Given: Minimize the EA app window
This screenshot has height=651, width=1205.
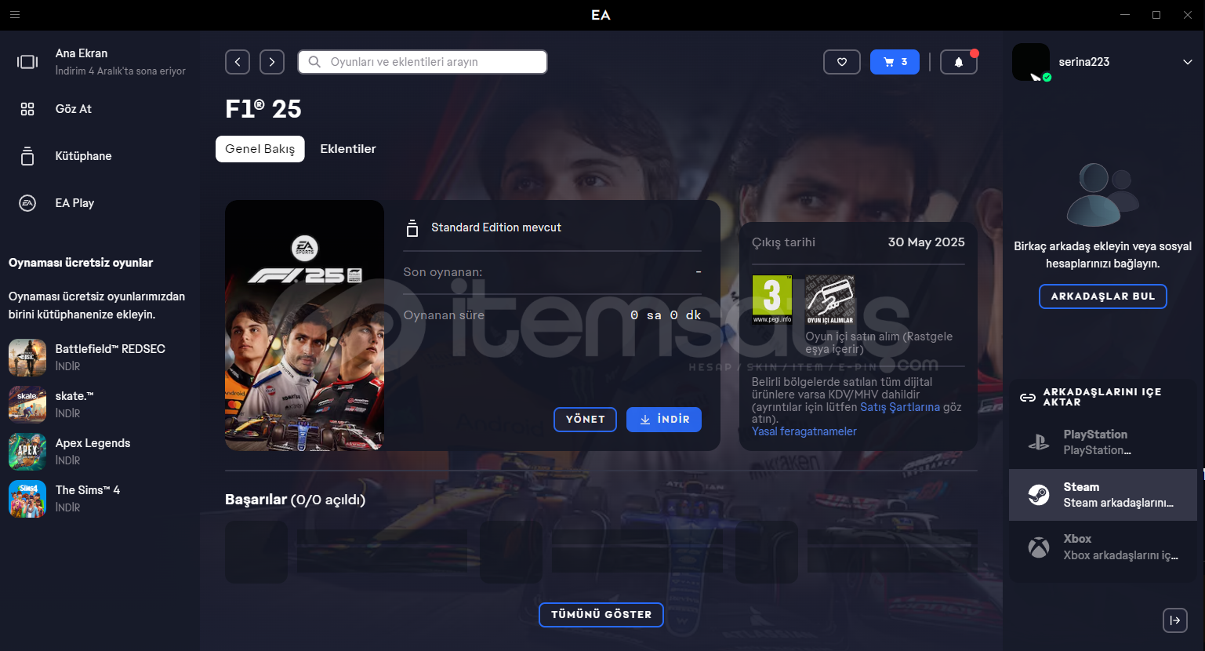Looking at the screenshot, I should (1125, 15).
